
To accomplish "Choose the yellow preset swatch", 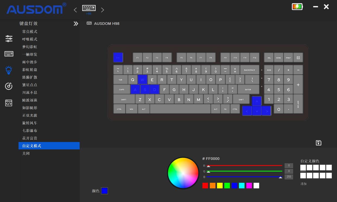I will [x=220, y=185].
